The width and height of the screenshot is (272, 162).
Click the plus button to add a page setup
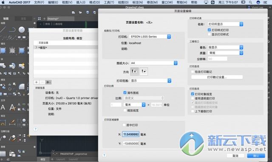tap(36, 82)
